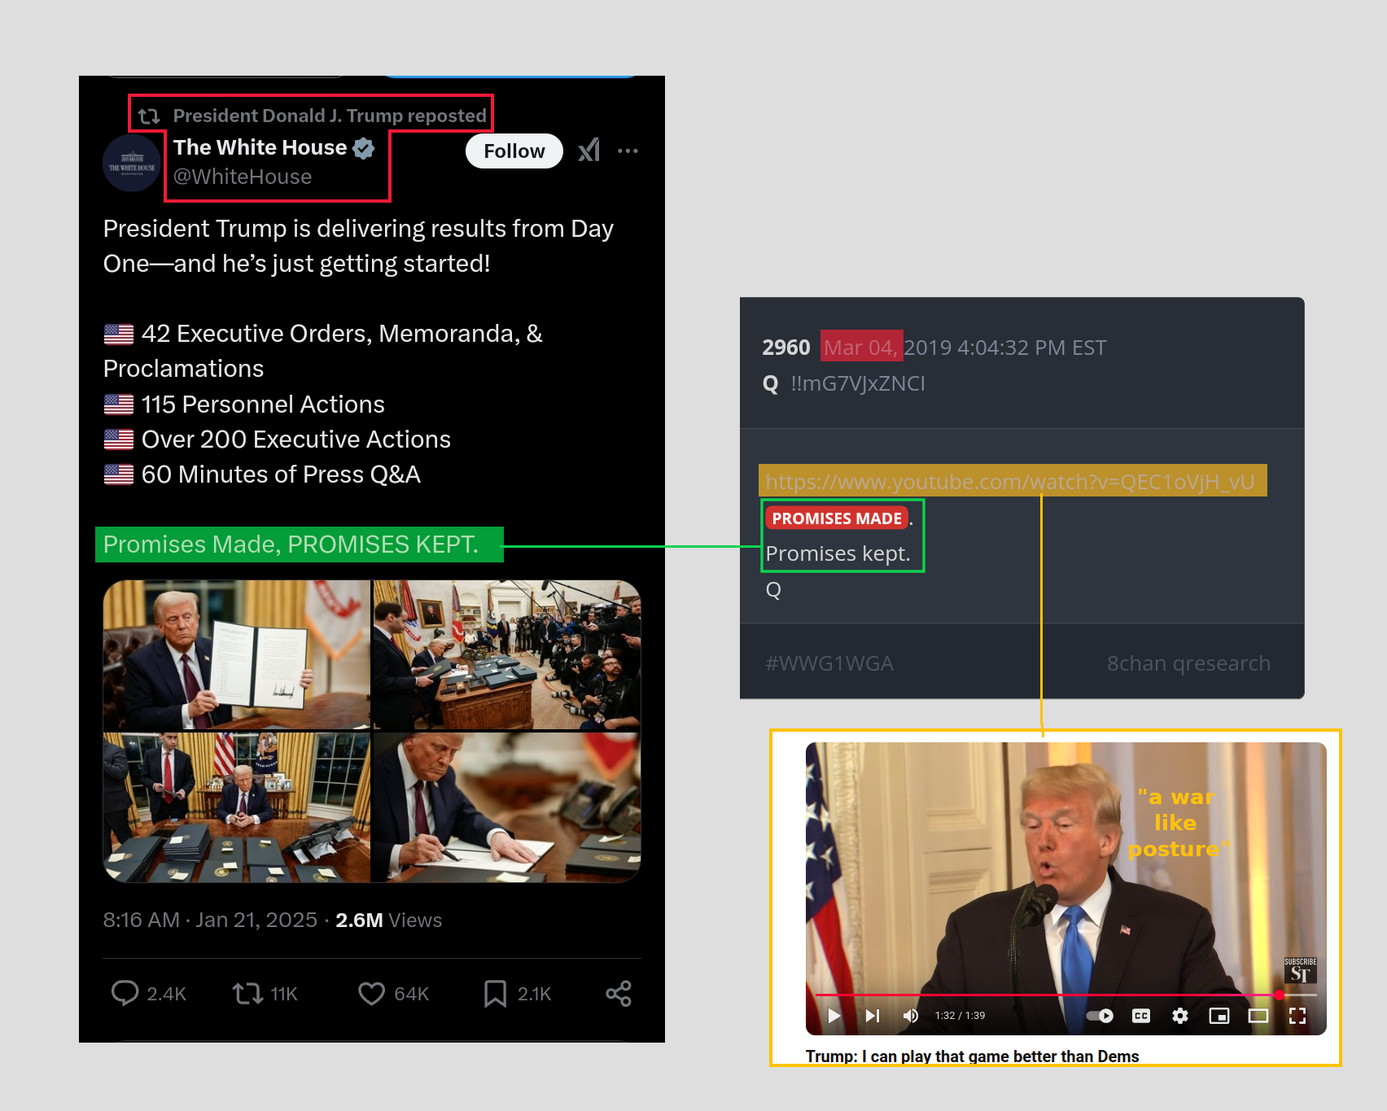
Task: Open the top-left photo of signed order
Action: pos(236,654)
